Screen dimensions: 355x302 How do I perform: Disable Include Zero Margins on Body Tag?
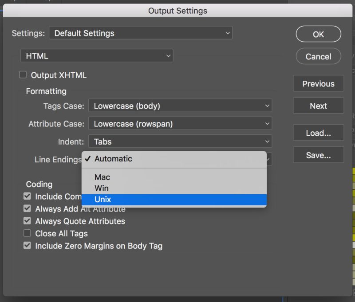(28, 246)
